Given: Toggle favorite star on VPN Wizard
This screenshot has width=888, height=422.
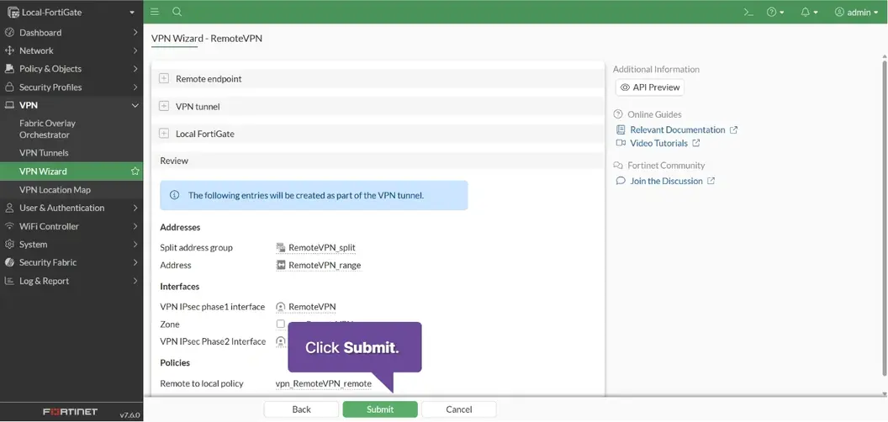Looking at the screenshot, I should 135,171.
